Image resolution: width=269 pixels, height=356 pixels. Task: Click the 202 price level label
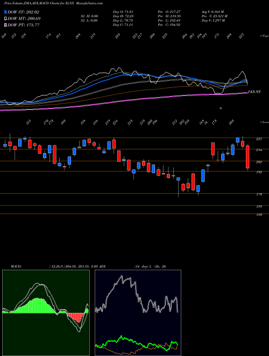259,162
